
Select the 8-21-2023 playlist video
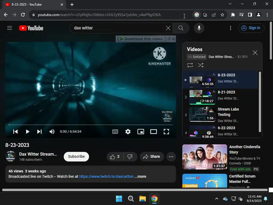tap(220, 97)
